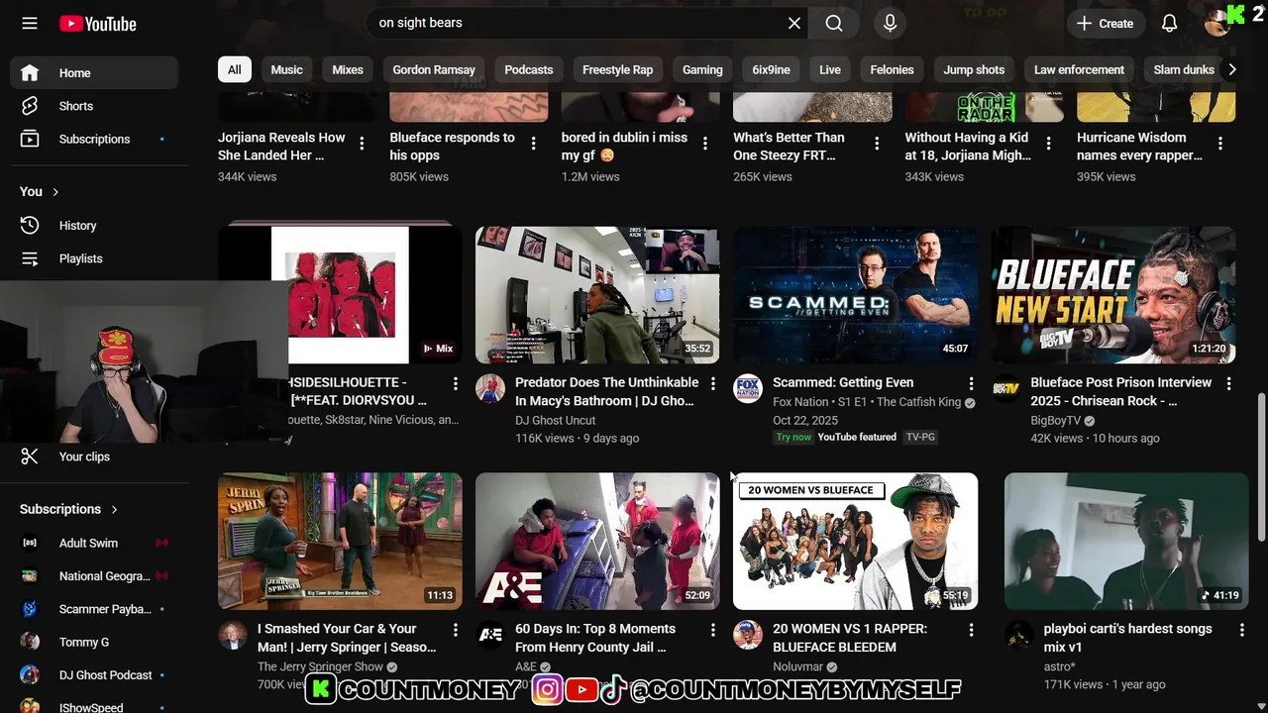Screen dimensions: 1268x713
Task: Open options for Predator Macy's Bathroom video
Action: pos(713,383)
